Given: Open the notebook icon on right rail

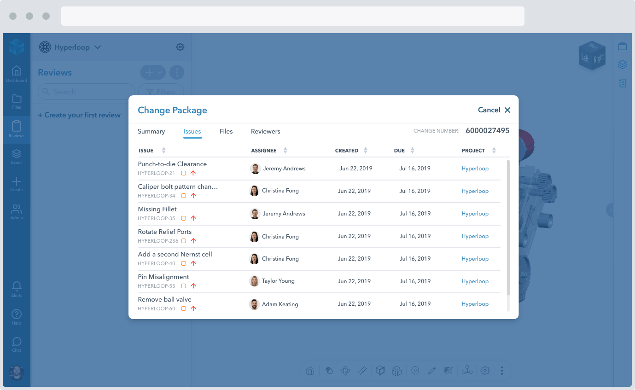Looking at the screenshot, I should [x=623, y=83].
